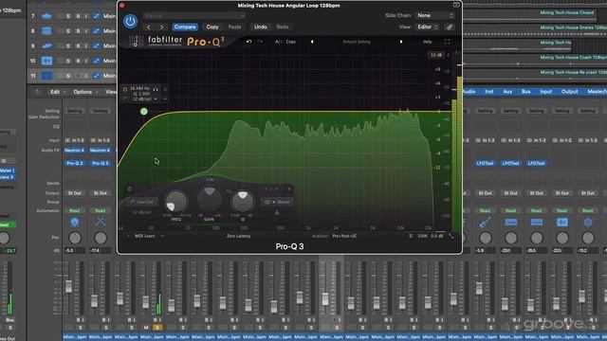The image size is (607, 341).
Task: Open first channel Neutron 4 plugin
Action: (x=75, y=150)
